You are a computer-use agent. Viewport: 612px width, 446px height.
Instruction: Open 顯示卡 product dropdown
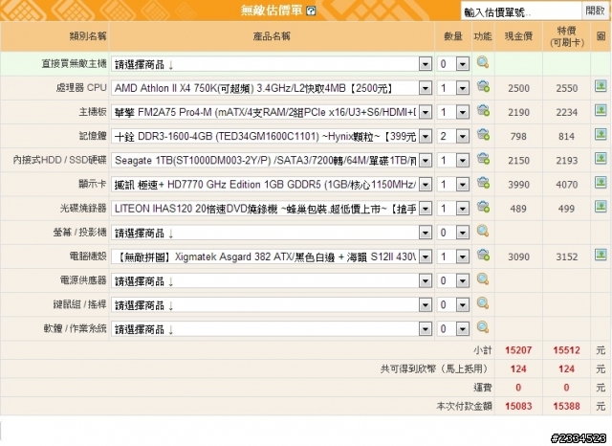pos(272,185)
